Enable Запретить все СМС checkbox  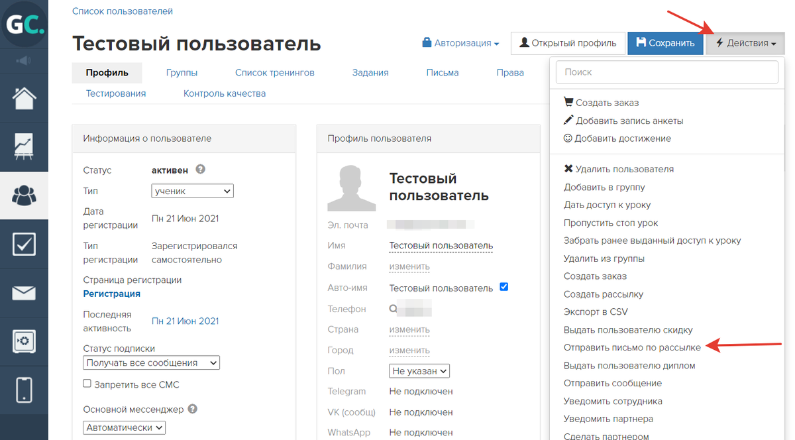[87, 384]
